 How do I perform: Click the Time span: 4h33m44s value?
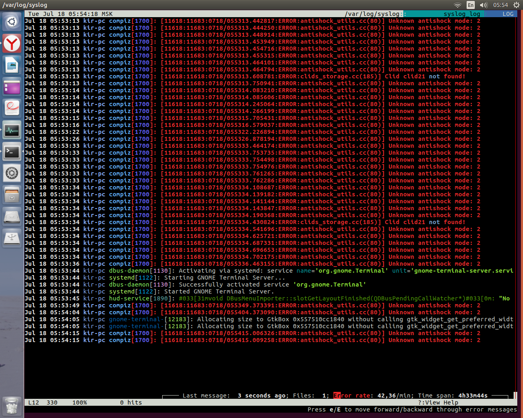452,396
